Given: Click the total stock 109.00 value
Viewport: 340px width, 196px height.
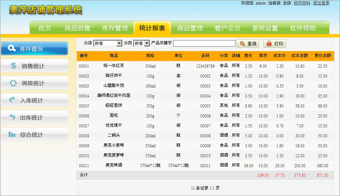Looking at the screenshot, I should coord(263,175).
